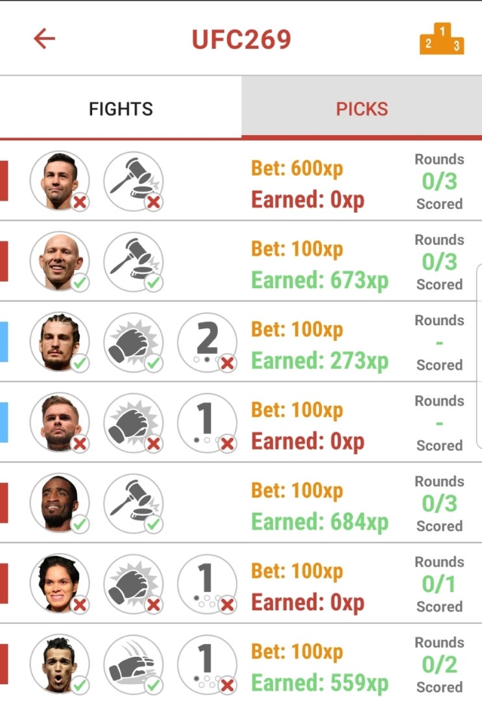
Task: Tap Rounds 0/1 Scored indicator
Action: click(439, 584)
